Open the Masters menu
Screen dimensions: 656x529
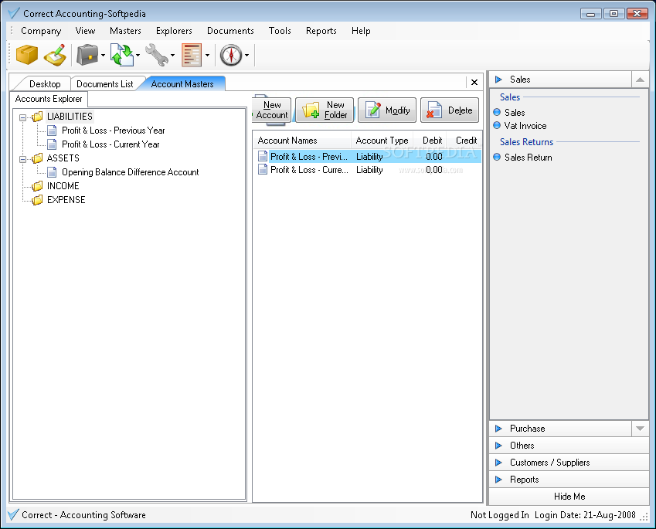pos(125,31)
